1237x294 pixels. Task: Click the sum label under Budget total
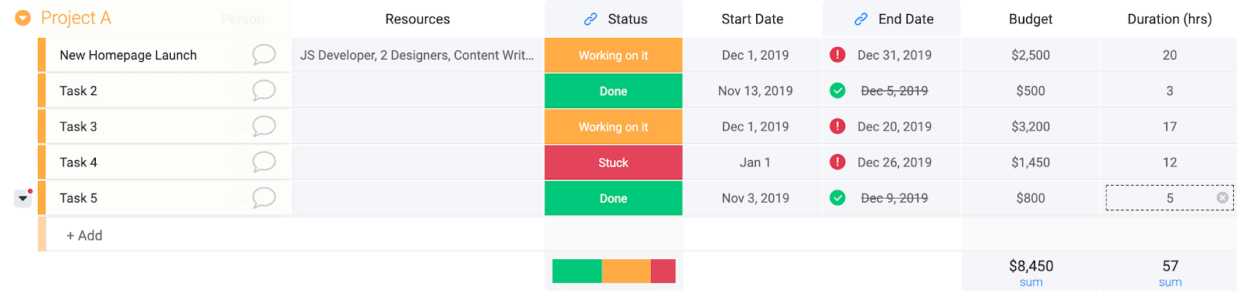coord(1031,282)
